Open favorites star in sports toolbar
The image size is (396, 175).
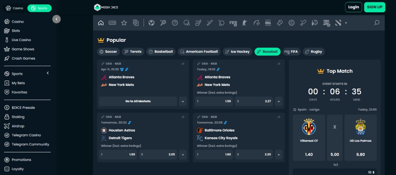[124, 23]
